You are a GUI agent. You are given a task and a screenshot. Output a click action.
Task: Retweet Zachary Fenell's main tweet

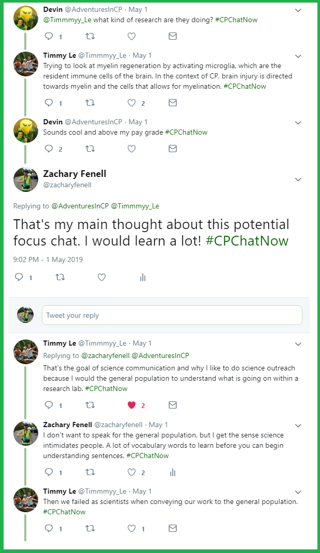click(60, 278)
